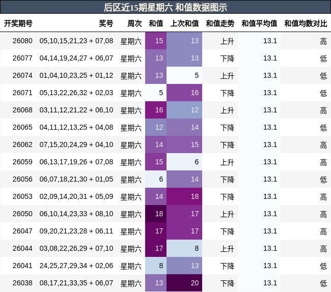Click 上升 trend in row 26050
The image size is (331, 292).
click(x=227, y=214)
